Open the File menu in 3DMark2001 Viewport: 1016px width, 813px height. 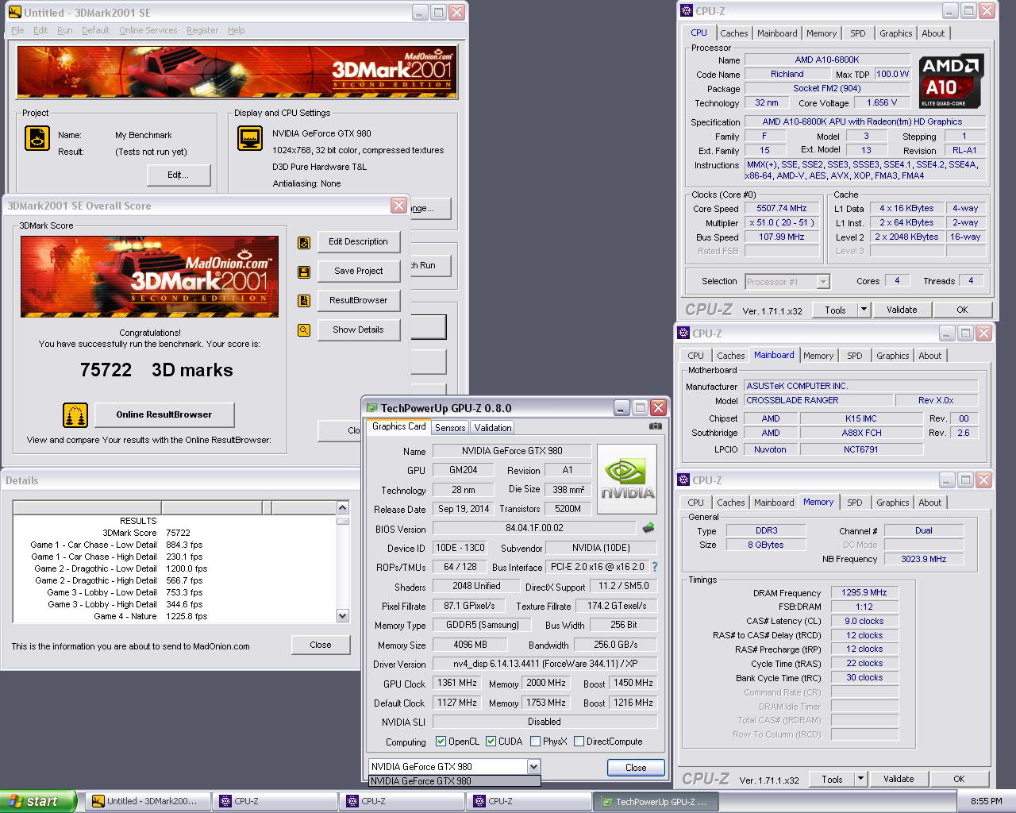point(17,30)
